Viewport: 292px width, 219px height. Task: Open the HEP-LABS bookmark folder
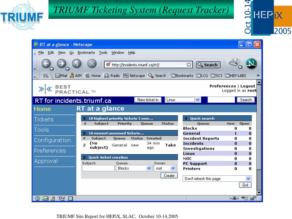[x=235, y=76]
